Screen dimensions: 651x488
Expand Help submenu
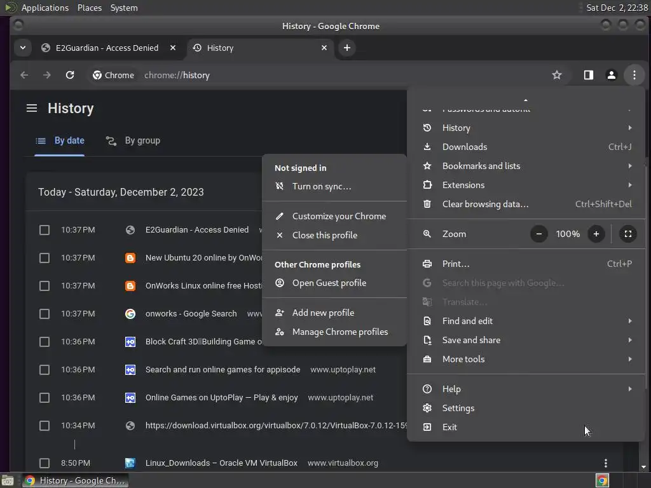coord(526,390)
